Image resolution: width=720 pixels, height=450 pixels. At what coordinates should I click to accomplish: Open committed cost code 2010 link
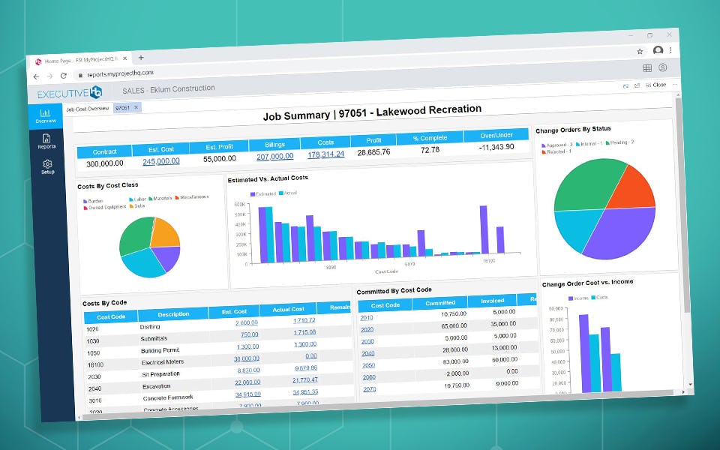click(367, 318)
